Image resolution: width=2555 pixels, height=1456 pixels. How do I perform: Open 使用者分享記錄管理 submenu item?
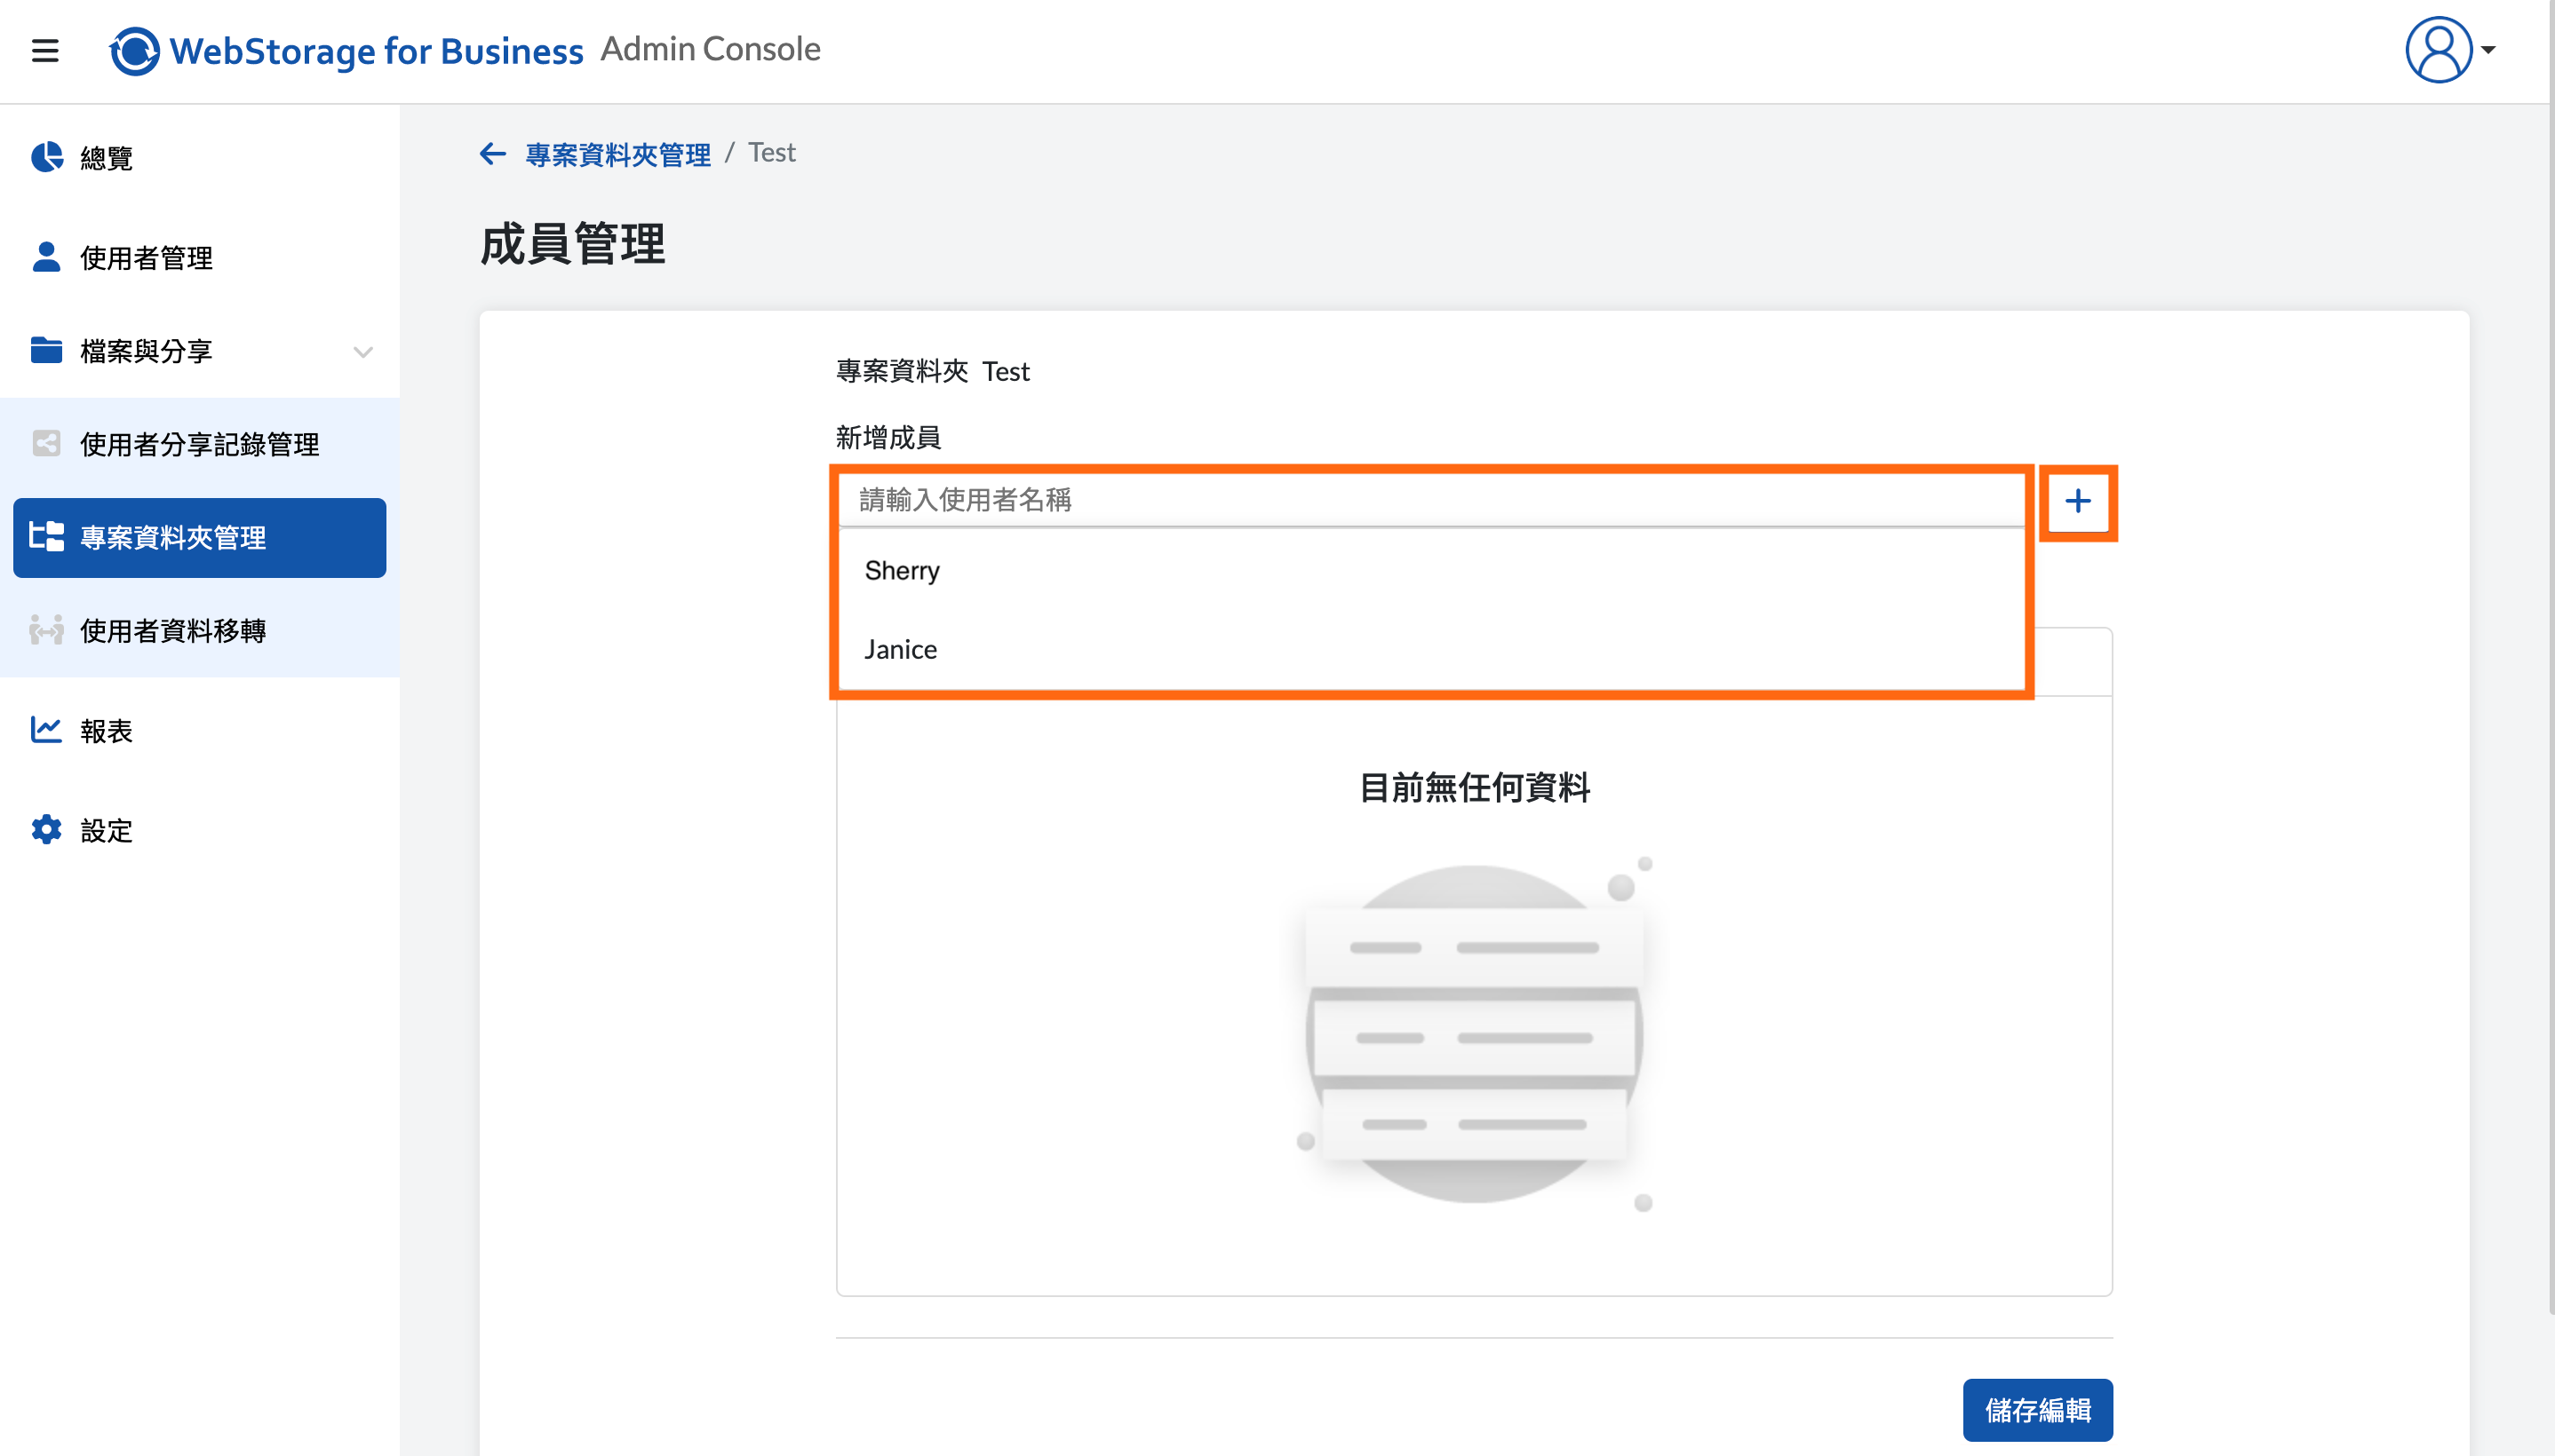click(x=200, y=444)
